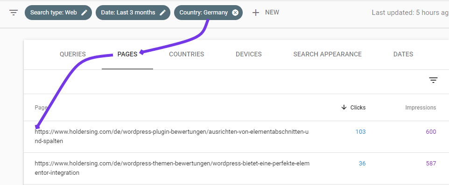Open the table filter rows icon

433,80
